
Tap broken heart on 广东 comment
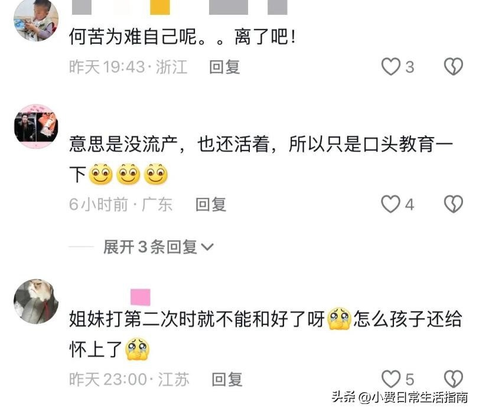(x=454, y=204)
